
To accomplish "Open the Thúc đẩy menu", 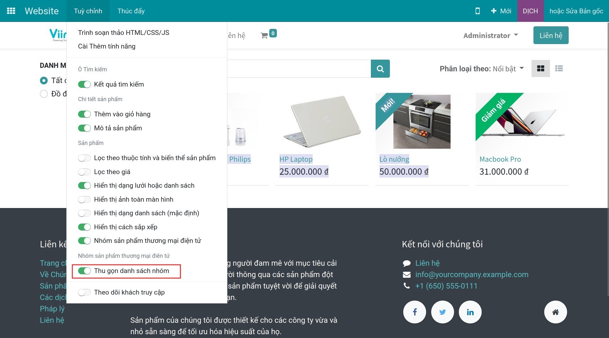I will 131,11.
